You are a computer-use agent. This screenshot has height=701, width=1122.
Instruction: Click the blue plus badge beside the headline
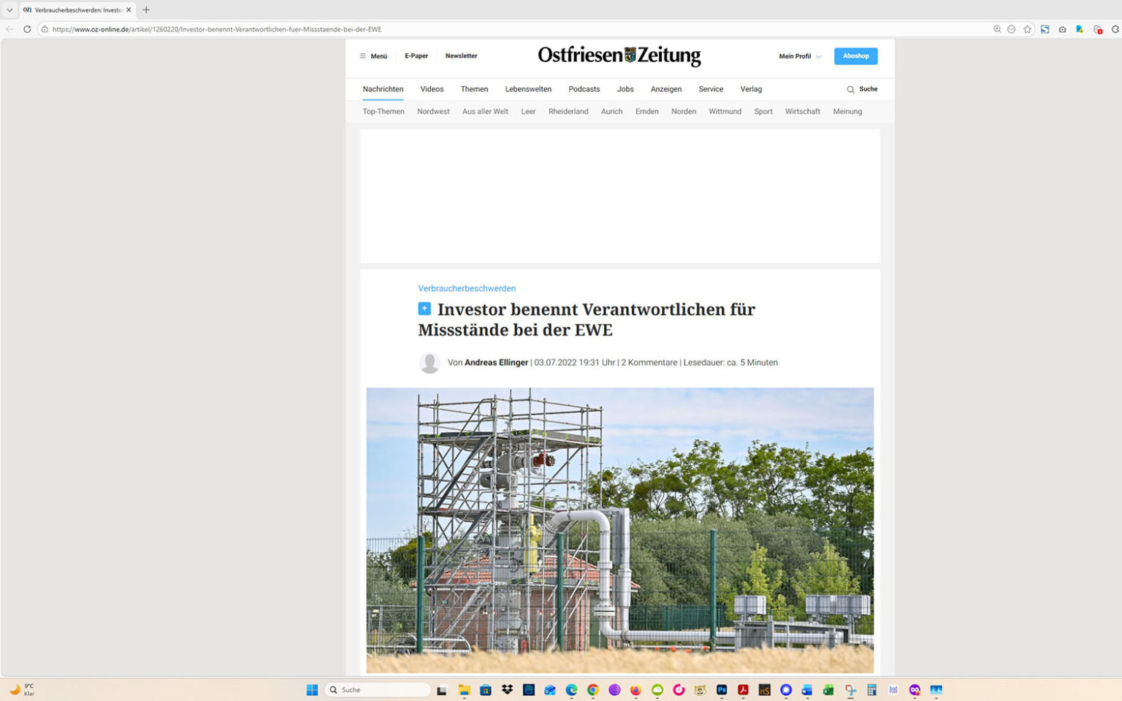[x=424, y=308]
